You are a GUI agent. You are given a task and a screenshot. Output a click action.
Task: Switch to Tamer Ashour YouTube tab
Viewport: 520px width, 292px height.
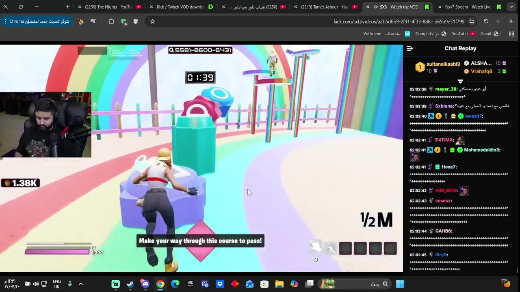tap(325, 7)
